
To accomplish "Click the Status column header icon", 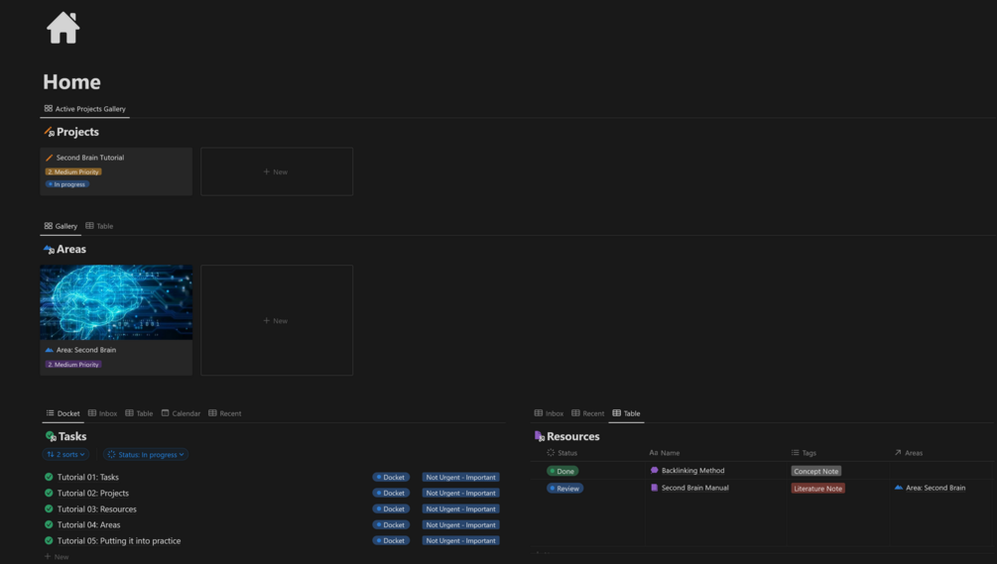I will [551, 453].
